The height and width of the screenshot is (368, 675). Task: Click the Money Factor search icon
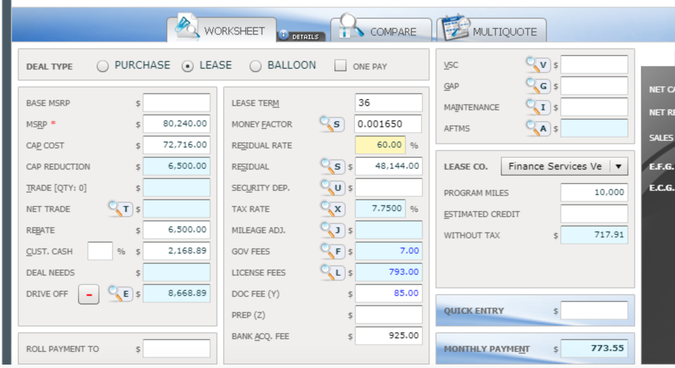pyautogui.click(x=332, y=124)
